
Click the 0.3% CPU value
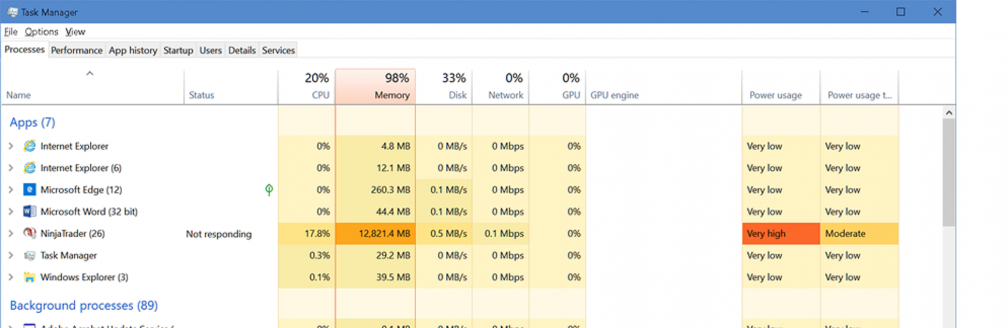tap(320, 255)
